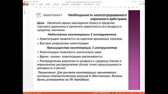Click bullet 'Быстрое разрушение коинтеграции'
The image size is (168, 94).
coord(64,43)
